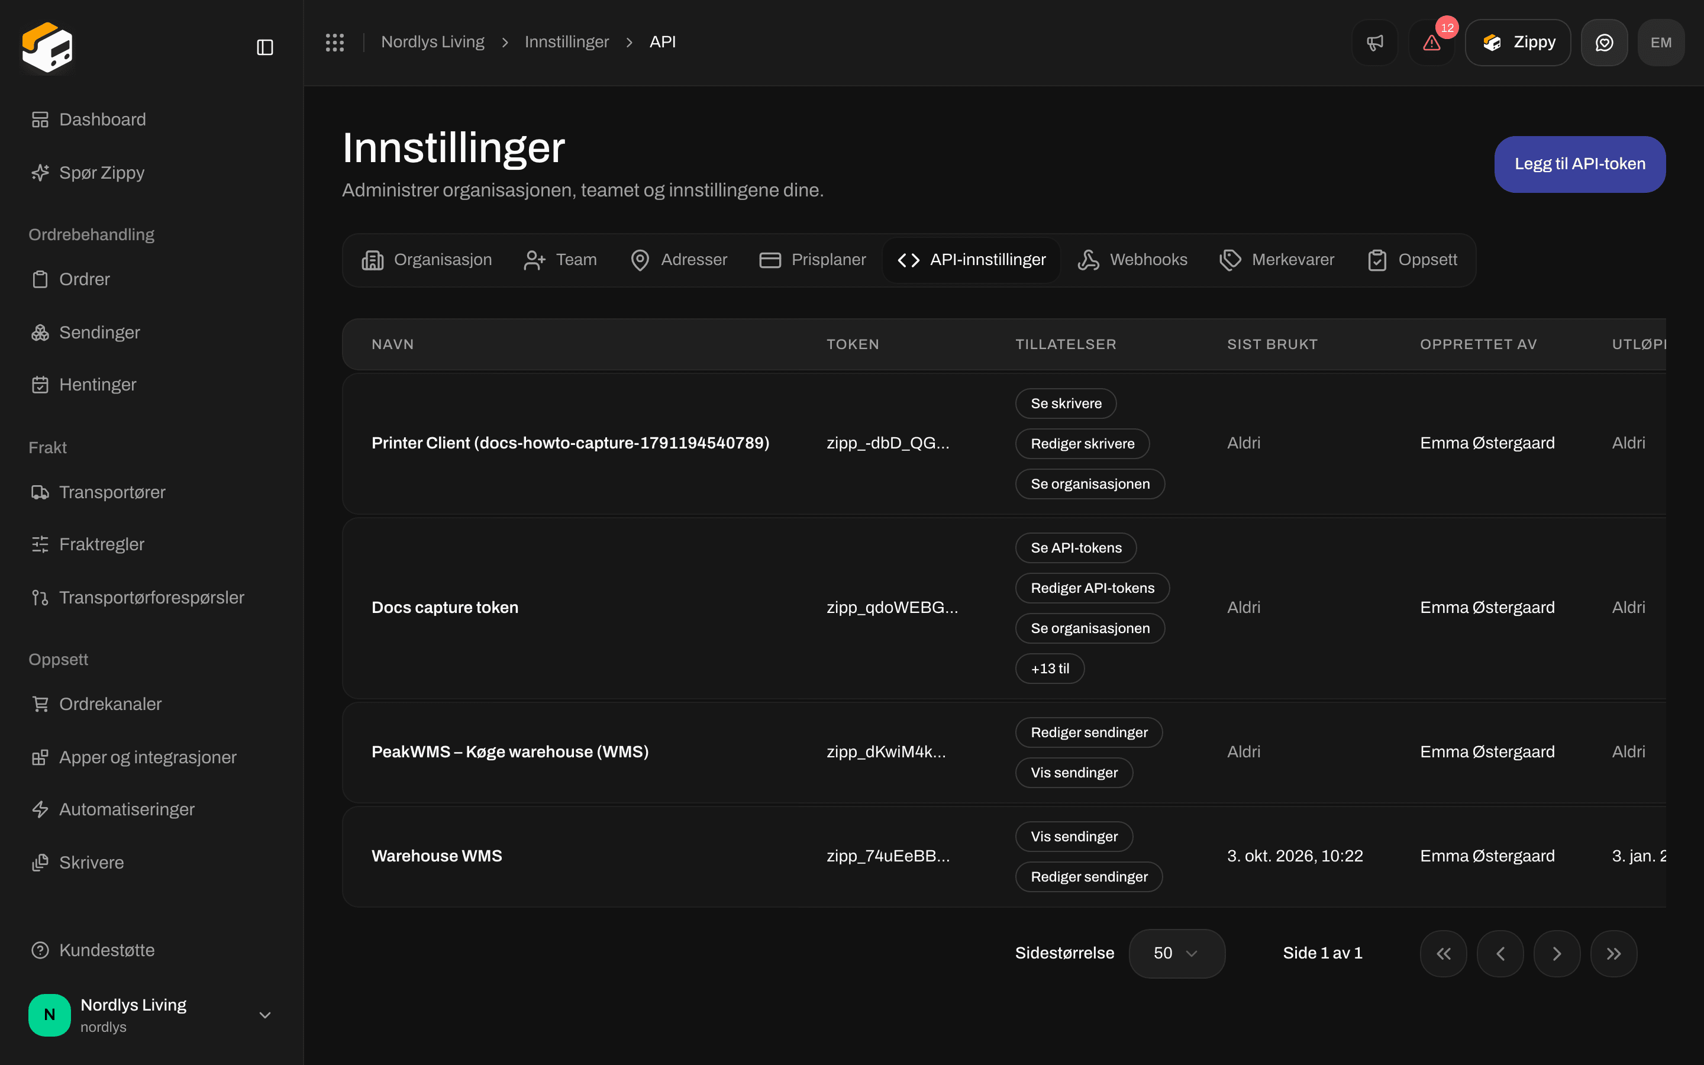
Task: Click the SIST BRUKT column header
Action: coord(1272,344)
